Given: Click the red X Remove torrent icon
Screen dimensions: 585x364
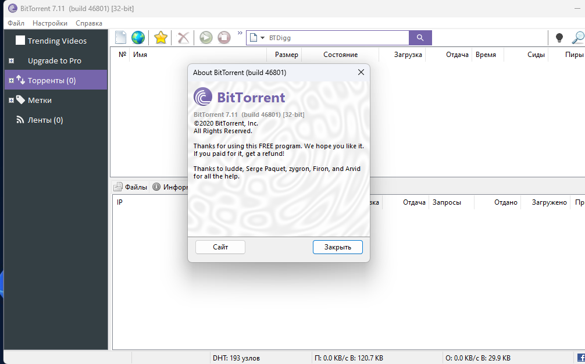Looking at the screenshot, I should pos(183,38).
